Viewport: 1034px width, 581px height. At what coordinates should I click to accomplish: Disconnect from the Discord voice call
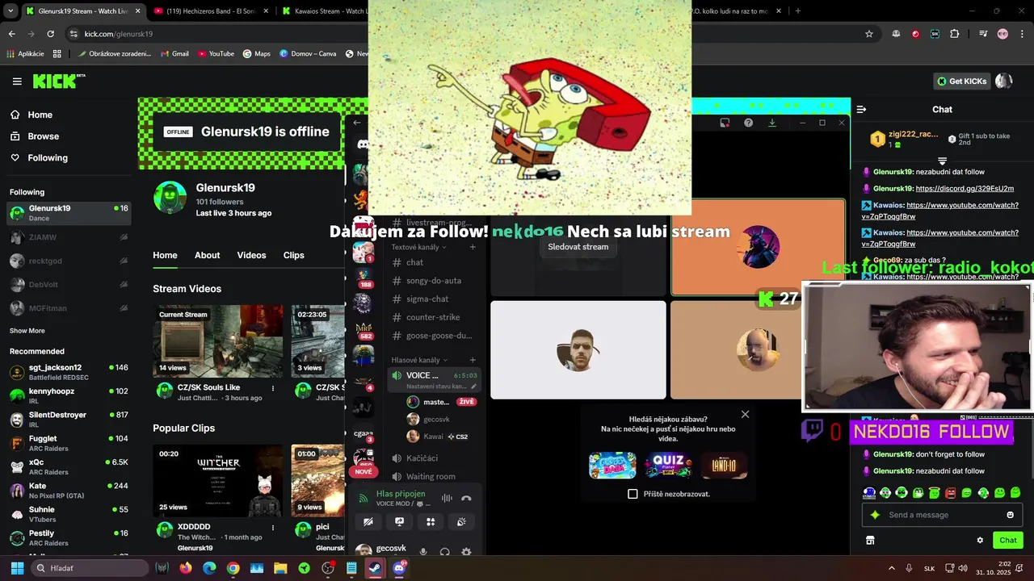point(466,499)
